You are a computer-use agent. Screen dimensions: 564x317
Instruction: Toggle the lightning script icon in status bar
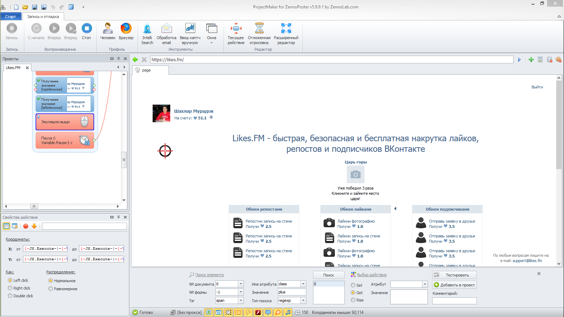[x=248, y=312]
